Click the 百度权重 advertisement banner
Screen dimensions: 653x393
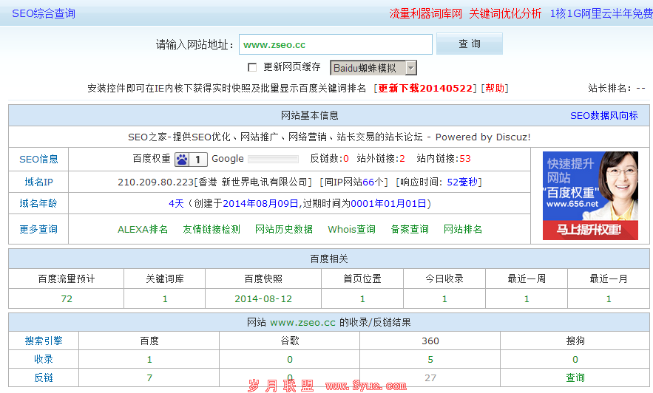pyautogui.click(x=590, y=196)
